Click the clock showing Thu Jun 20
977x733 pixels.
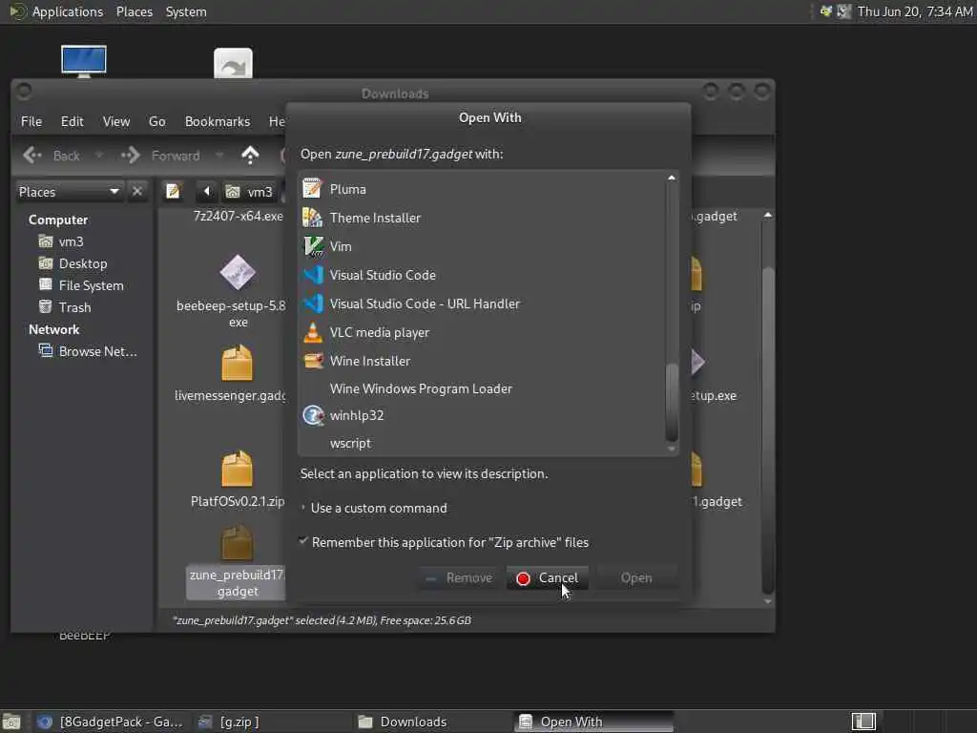click(x=914, y=11)
